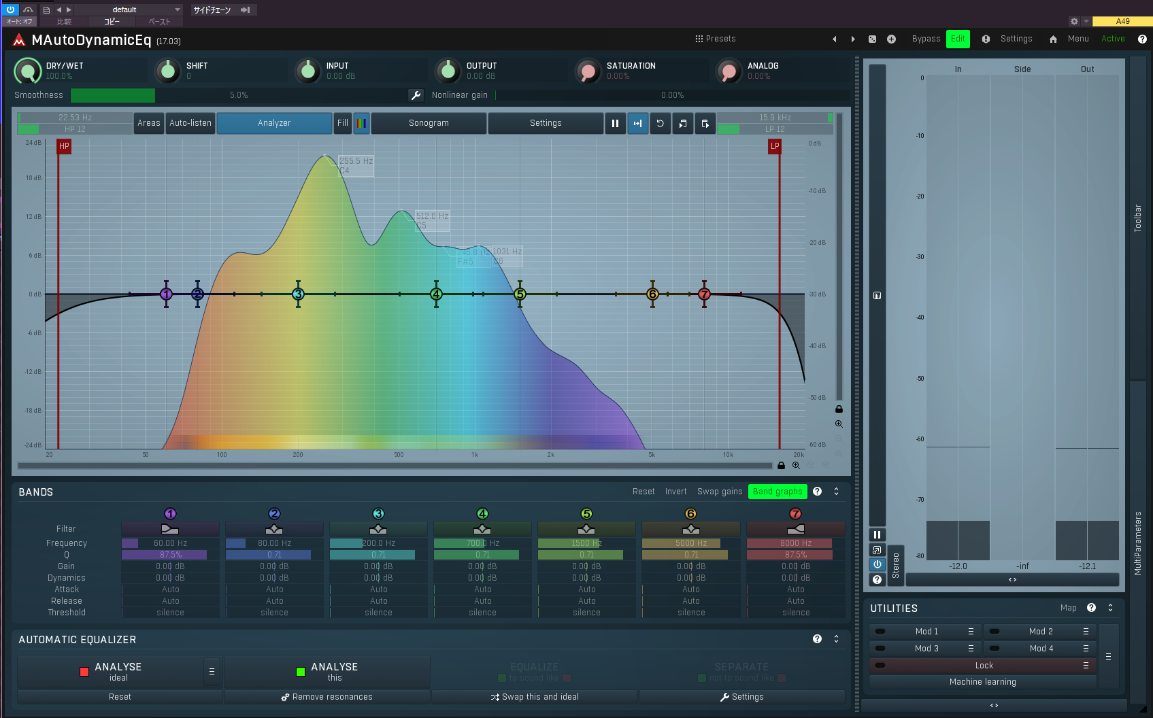
Task: Click the graph horizontal lock icon
Action: click(x=781, y=466)
